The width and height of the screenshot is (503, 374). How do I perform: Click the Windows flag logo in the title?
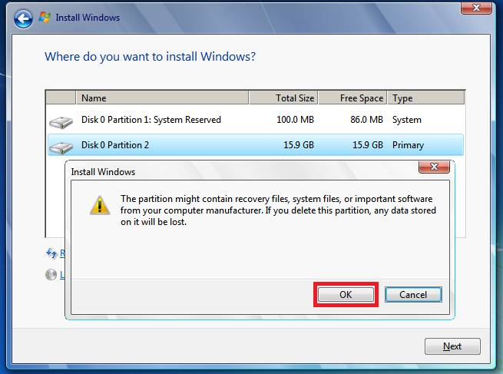(45, 18)
